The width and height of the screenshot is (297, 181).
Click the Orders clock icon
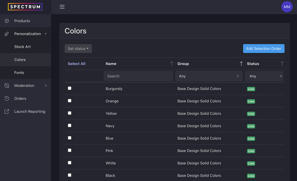tap(7, 98)
